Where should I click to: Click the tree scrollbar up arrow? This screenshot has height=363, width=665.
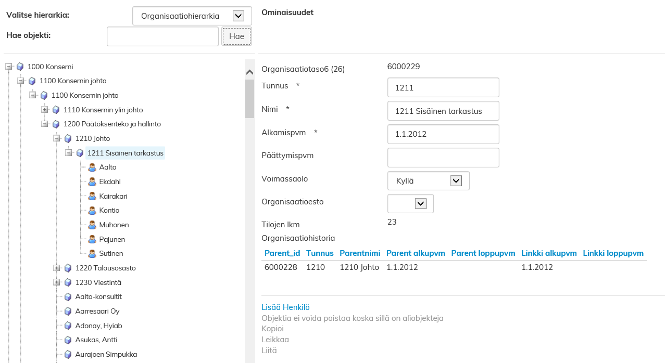249,72
